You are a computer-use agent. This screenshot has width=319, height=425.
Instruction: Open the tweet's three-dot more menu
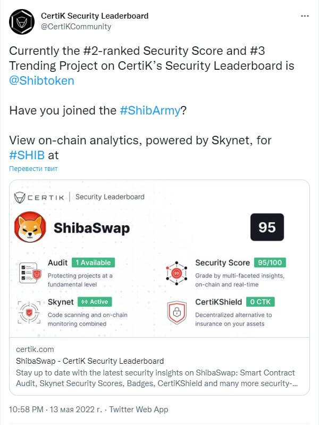point(305,16)
